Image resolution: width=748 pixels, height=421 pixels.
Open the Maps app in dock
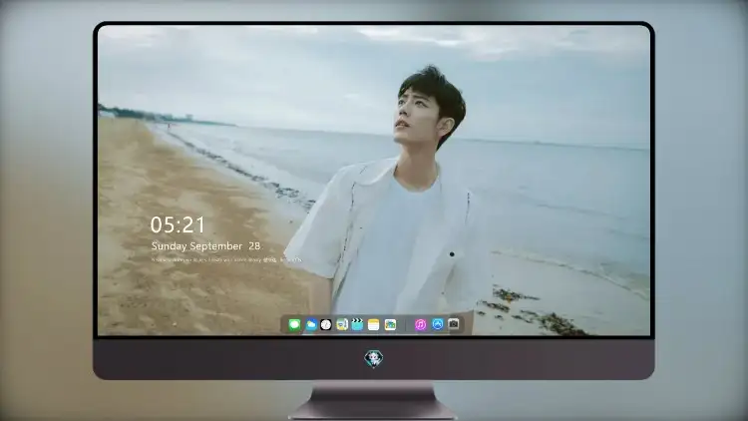341,324
